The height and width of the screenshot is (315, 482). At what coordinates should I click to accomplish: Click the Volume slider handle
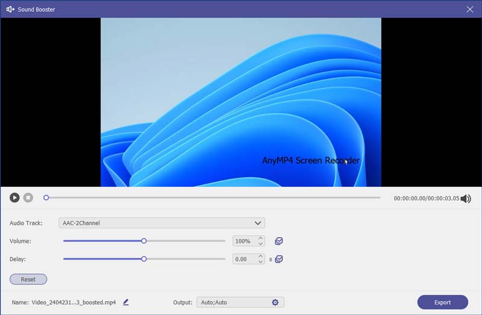(144, 241)
